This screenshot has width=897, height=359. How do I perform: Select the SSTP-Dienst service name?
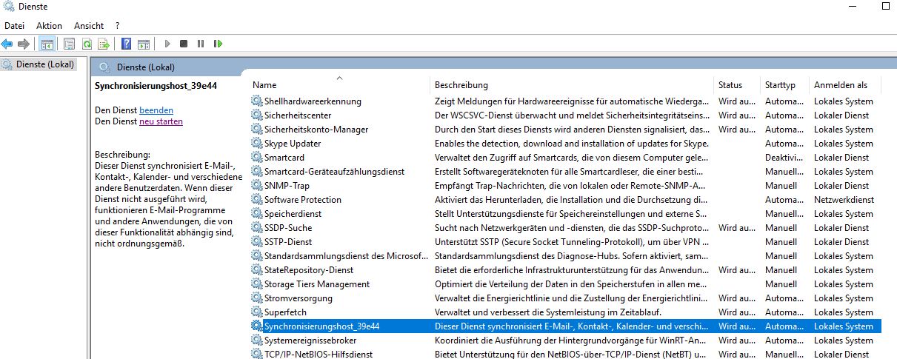[x=288, y=241]
